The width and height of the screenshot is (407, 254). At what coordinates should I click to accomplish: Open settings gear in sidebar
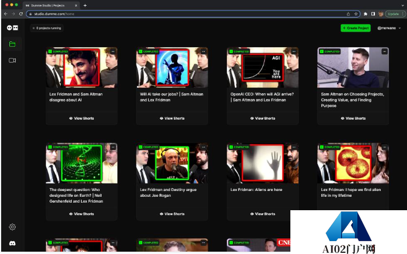pyautogui.click(x=12, y=227)
